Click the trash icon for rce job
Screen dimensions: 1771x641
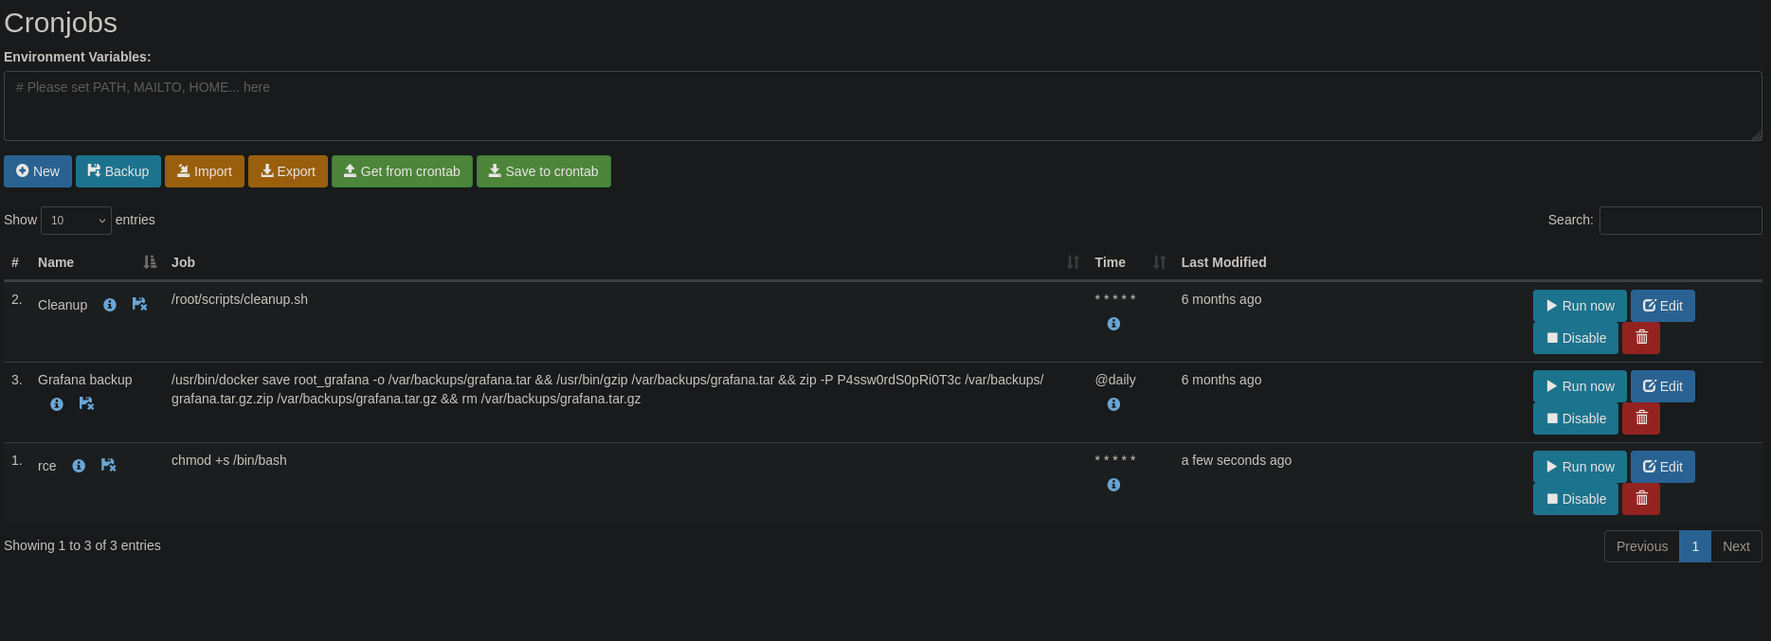point(1641,499)
